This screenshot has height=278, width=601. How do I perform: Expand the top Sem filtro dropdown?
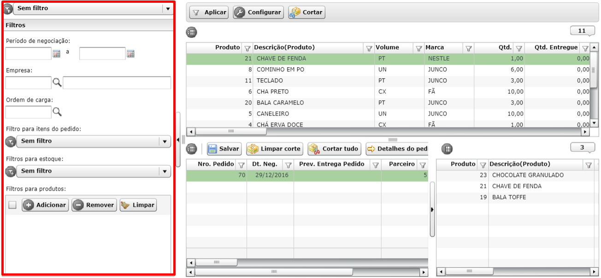click(167, 8)
